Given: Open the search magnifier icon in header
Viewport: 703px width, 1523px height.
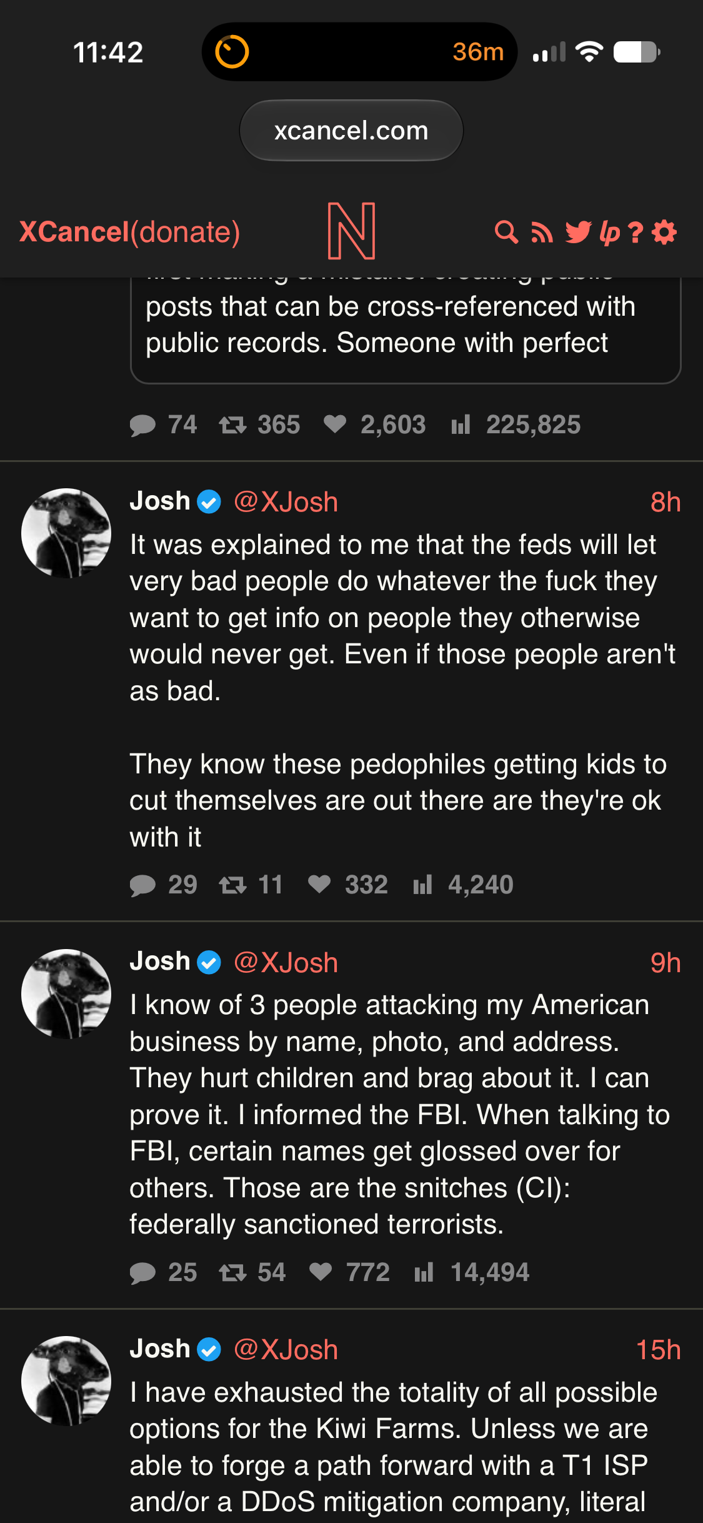Looking at the screenshot, I should pos(506,232).
